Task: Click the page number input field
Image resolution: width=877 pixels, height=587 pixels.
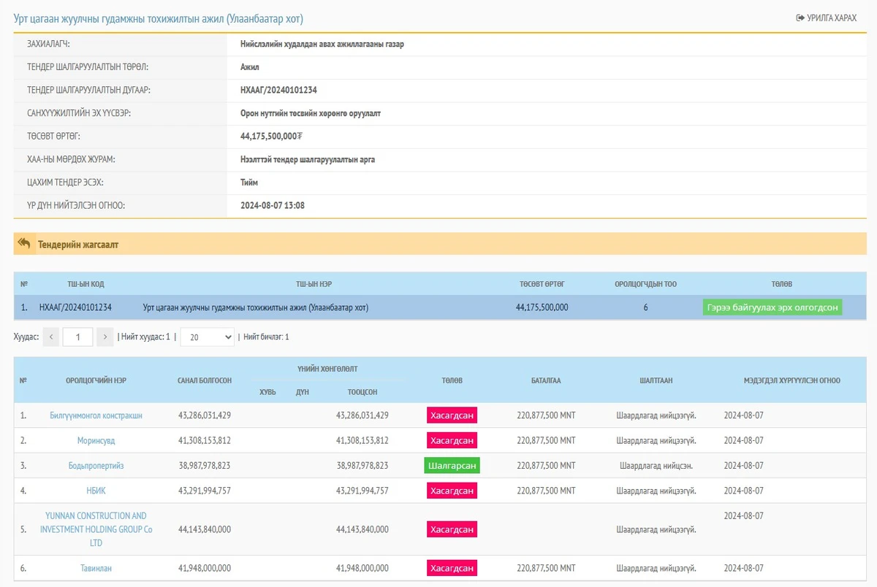Action: [x=77, y=337]
